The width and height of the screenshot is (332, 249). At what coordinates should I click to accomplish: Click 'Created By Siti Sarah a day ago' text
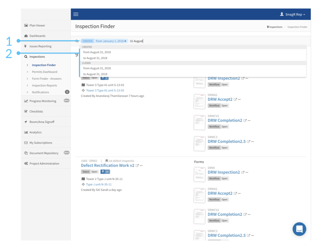[101, 190]
